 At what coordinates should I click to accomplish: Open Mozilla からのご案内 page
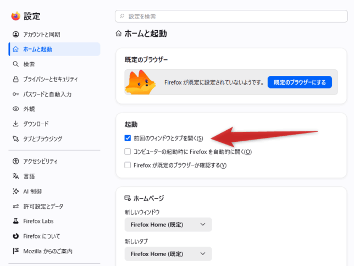point(54,251)
